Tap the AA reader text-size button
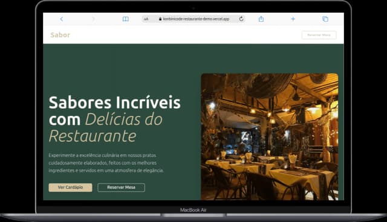 [x=146, y=19]
